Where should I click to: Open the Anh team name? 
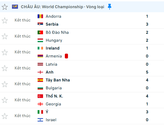[x=50, y=72]
